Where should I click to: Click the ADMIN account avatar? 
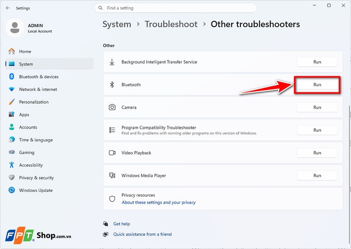tap(15, 28)
